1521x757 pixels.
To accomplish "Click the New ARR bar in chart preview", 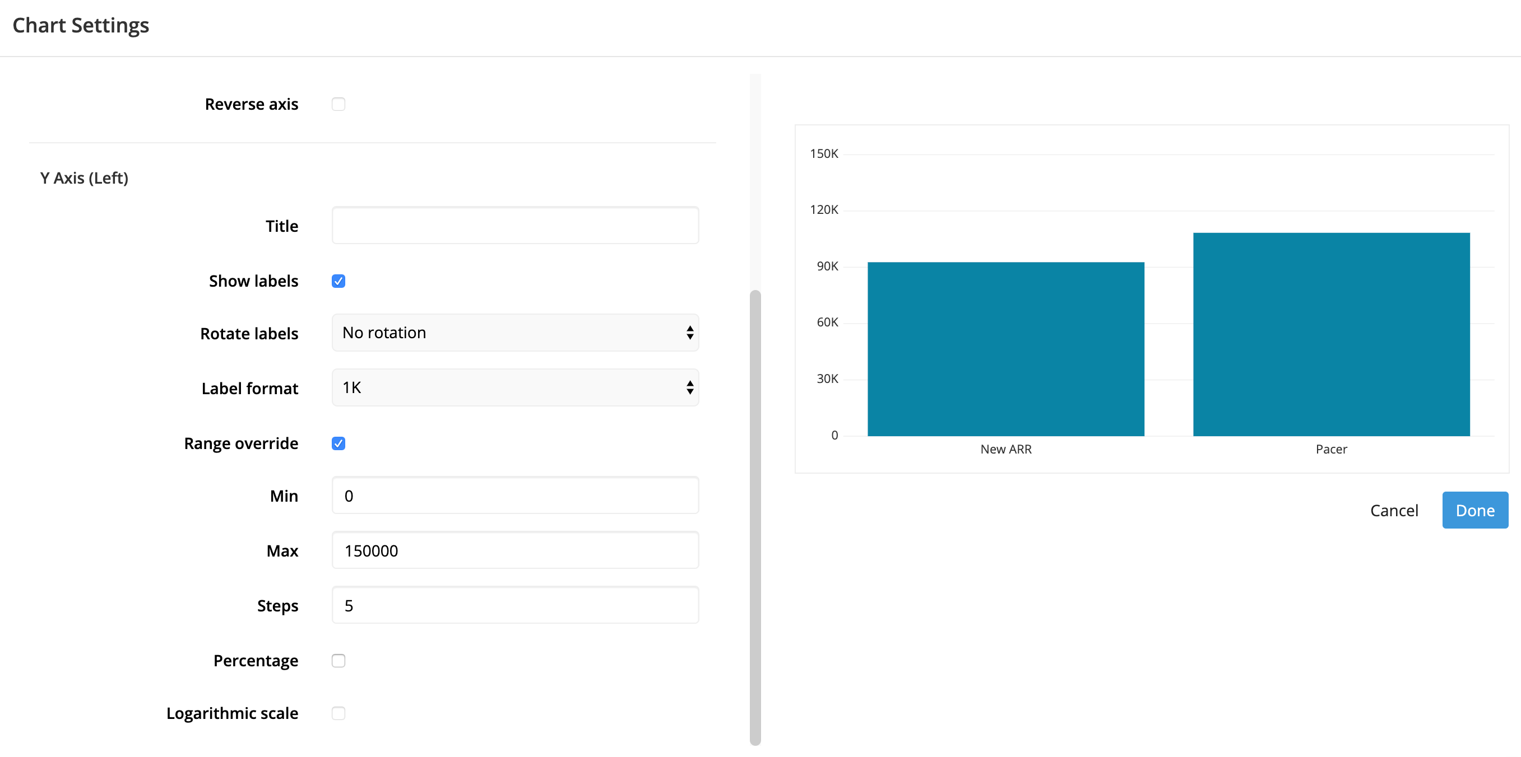I will coord(1006,349).
